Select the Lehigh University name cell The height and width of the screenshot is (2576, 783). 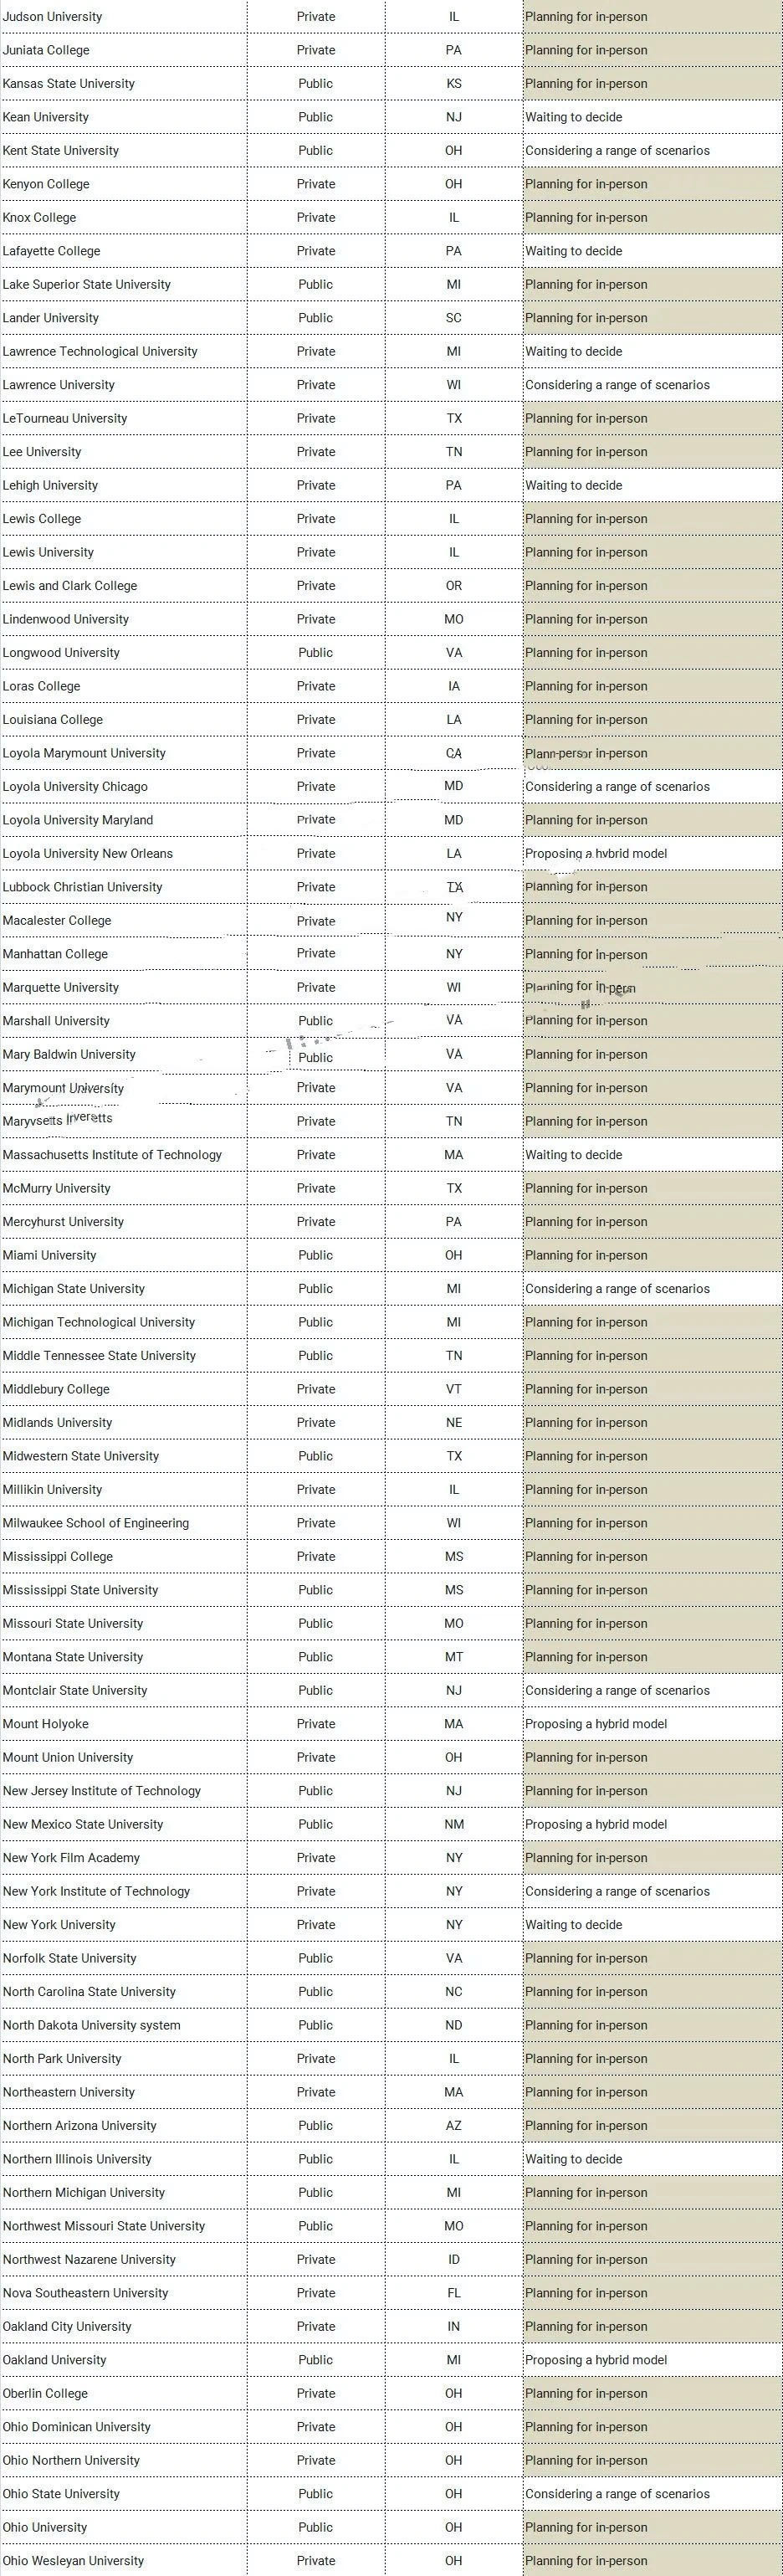(50, 486)
